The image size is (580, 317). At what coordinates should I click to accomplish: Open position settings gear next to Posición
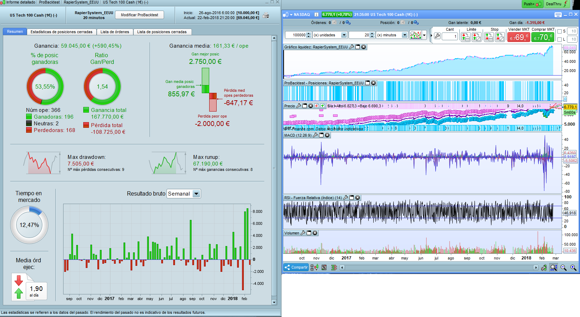[416, 23]
